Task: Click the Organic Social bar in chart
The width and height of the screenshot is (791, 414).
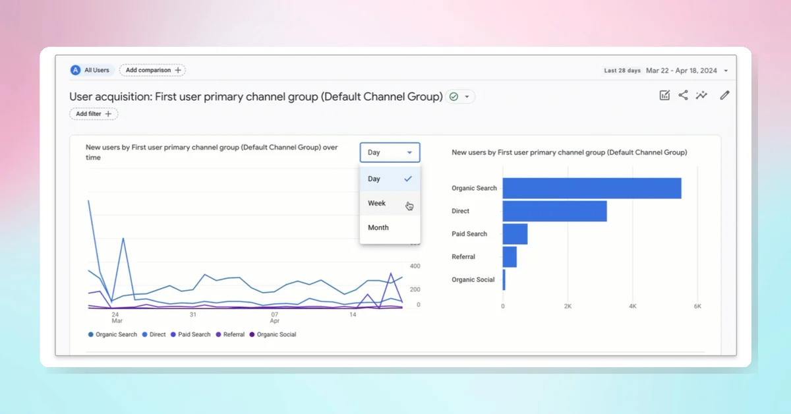Action: point(504,280)
